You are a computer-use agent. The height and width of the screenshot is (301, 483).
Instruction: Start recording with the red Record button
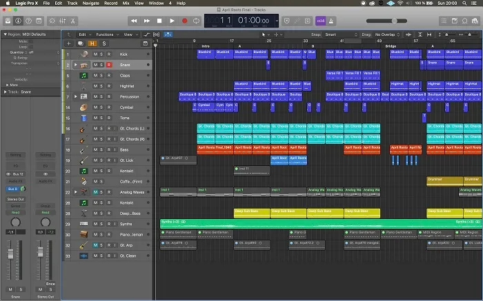tap(184, 21)
